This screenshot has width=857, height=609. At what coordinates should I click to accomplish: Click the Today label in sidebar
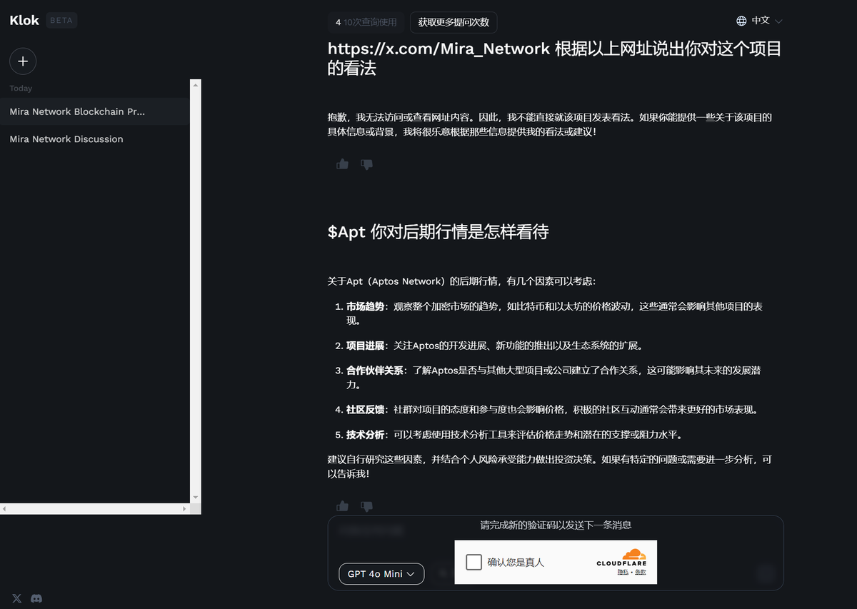[x=21, y=89]
